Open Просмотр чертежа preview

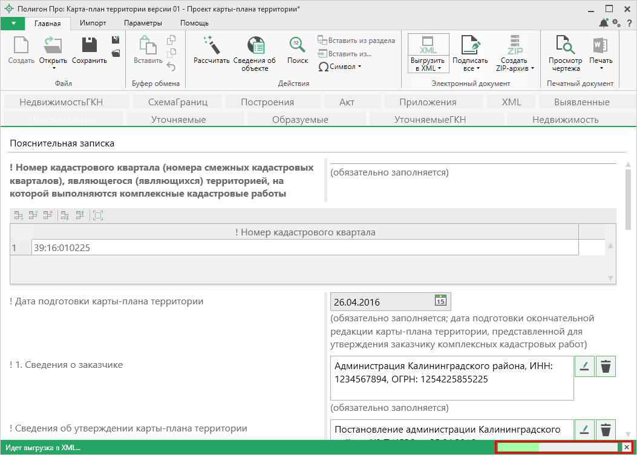(x=565, y=45)
